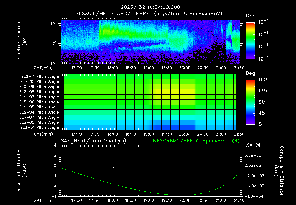Click the Raw Data Quality (Raw) axis title
Screen dimensions: 296x205
tap(21, 171)
